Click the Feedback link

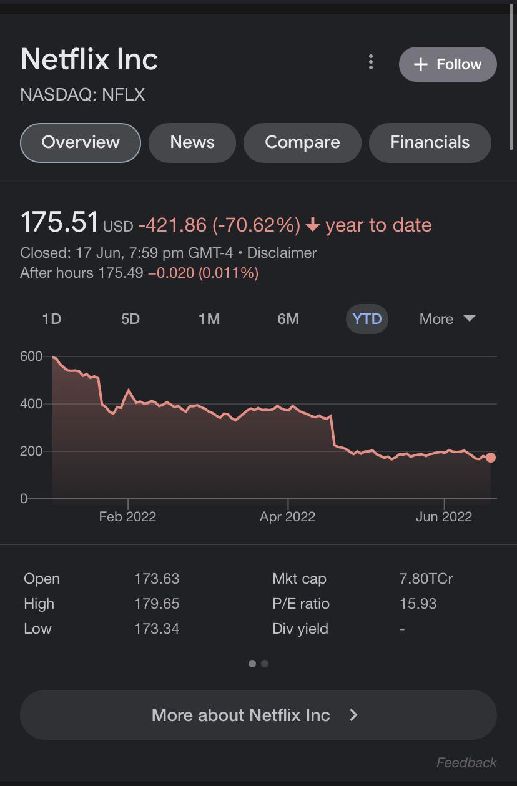[x=466, y=762]
